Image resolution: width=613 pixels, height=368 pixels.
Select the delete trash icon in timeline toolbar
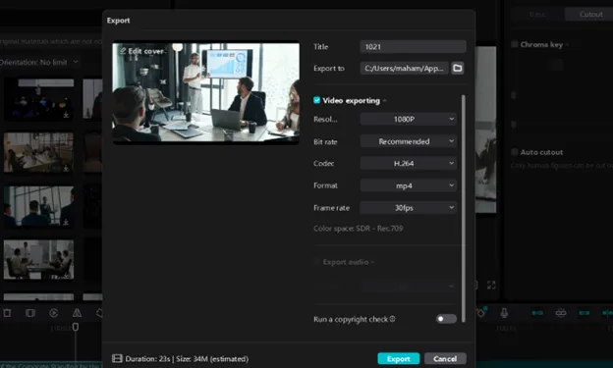coord(7,313)
